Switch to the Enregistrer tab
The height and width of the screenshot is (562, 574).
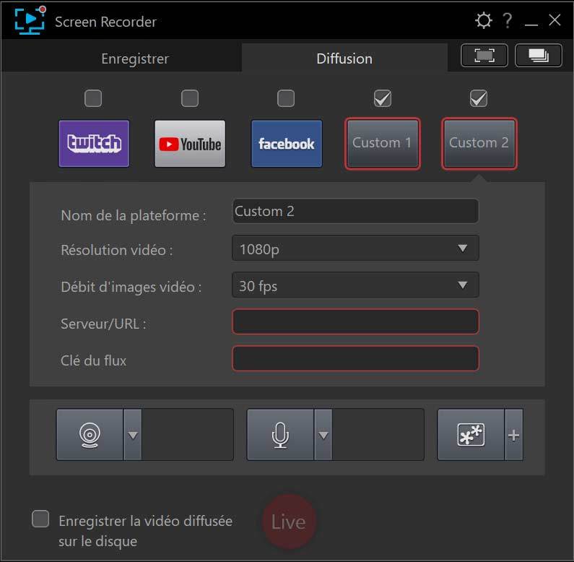[x=135, y=59]
